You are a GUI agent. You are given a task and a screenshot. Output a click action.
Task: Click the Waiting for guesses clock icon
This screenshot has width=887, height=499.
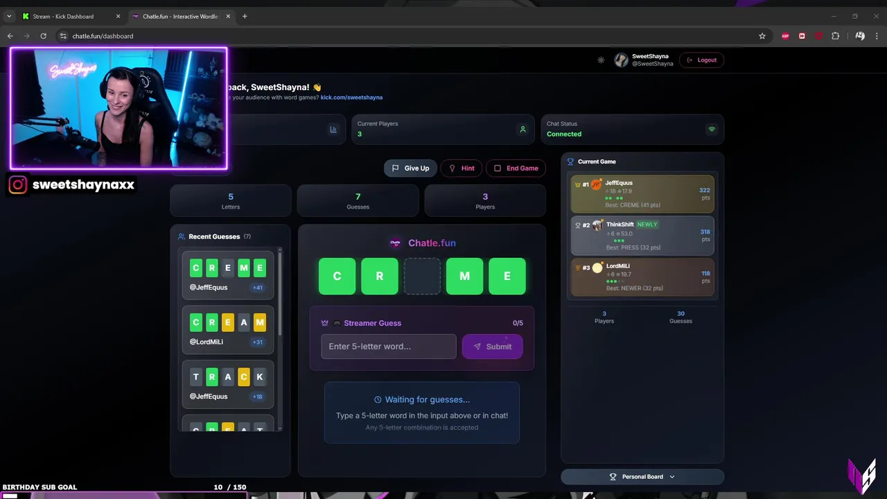click(x=378, y=400)
